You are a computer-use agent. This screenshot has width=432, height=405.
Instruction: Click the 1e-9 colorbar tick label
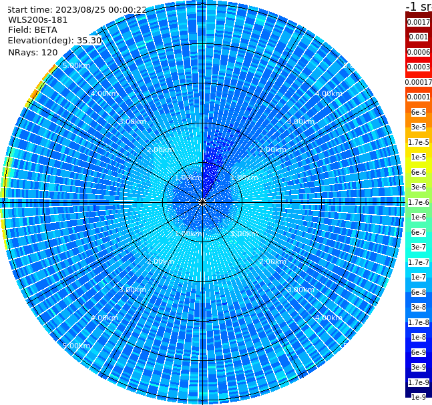(x=419, y=397)
